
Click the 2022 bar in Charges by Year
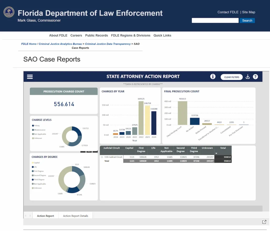(x=141, y=118)
